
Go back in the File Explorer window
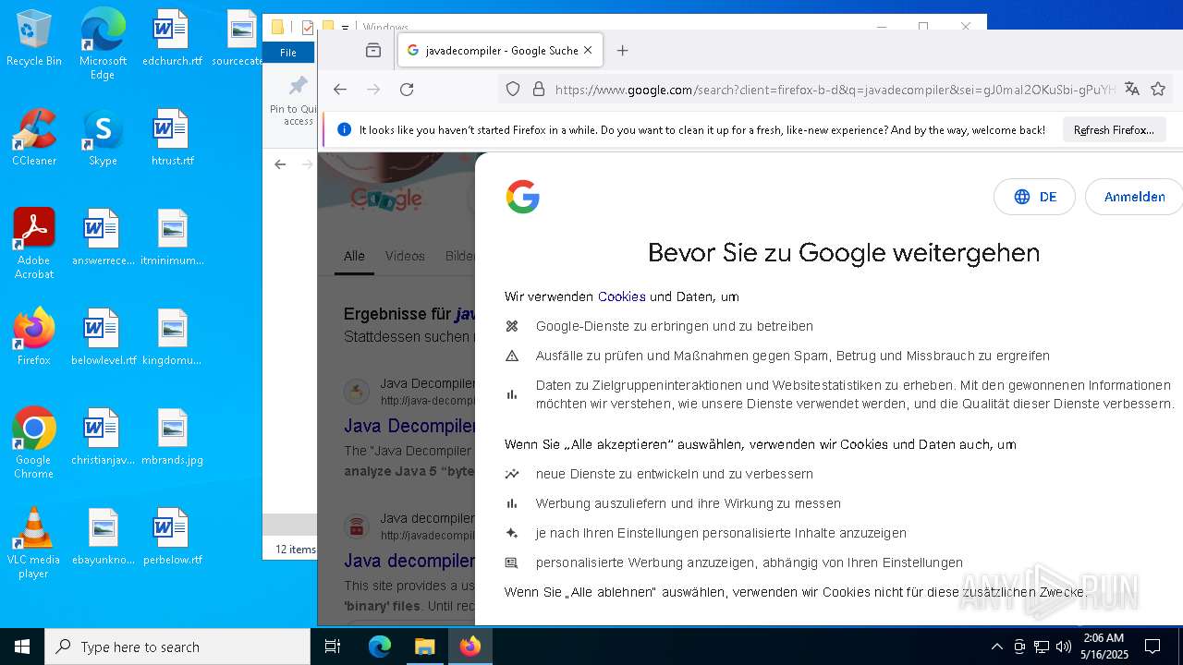pos(280,164)
